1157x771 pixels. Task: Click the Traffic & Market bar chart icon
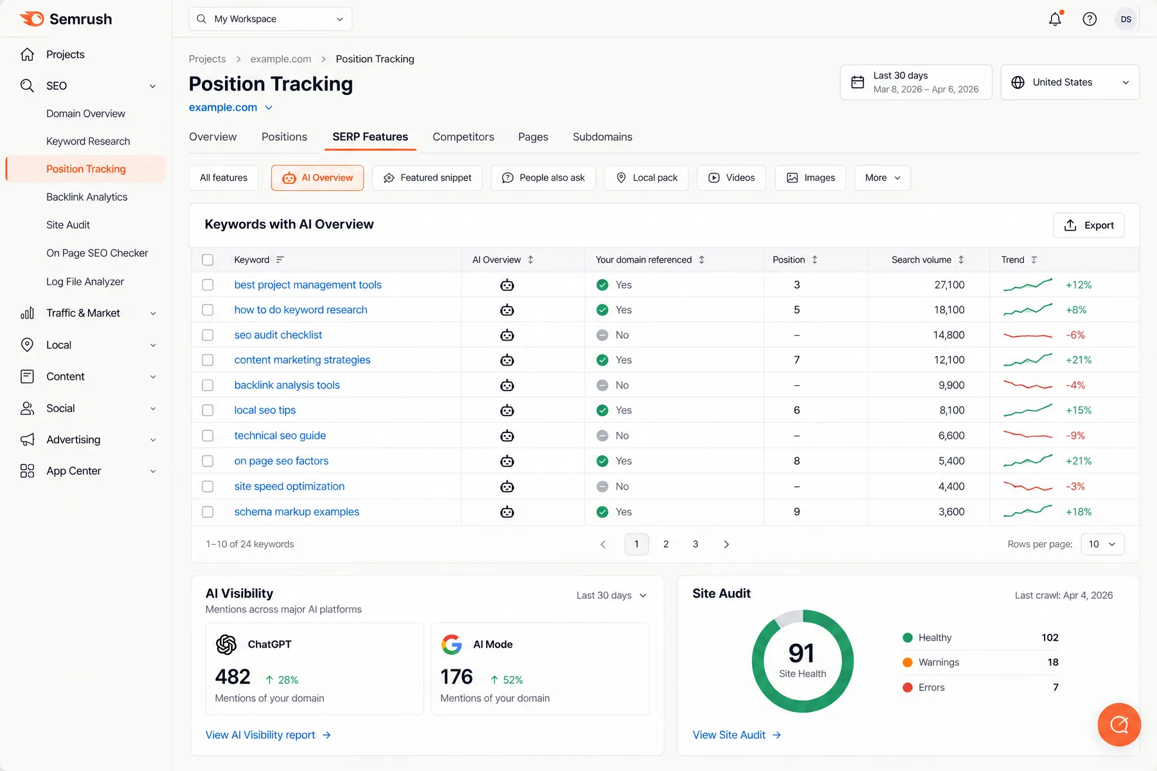coord(27,313)
